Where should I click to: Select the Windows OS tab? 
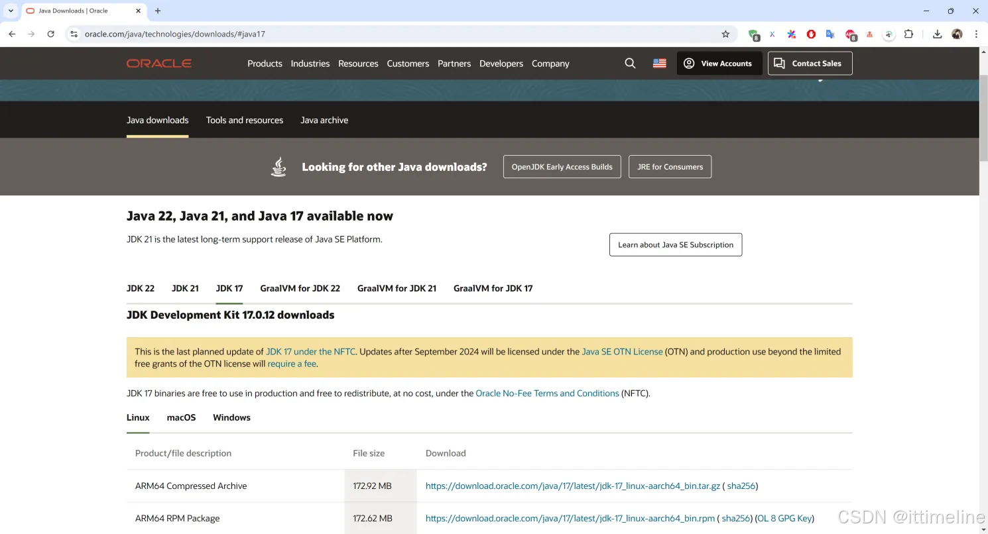point(231,417)
